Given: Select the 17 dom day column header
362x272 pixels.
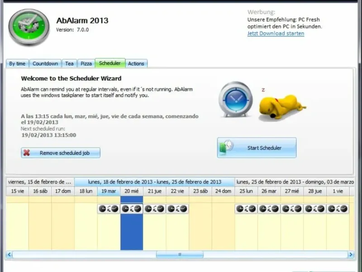Looking at the screenshot, I should pyautogui.click(x=63, y=191).
